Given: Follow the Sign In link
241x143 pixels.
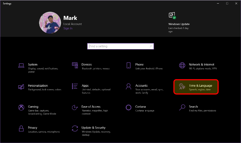Looking at the screenshot, I should (68, 29).
